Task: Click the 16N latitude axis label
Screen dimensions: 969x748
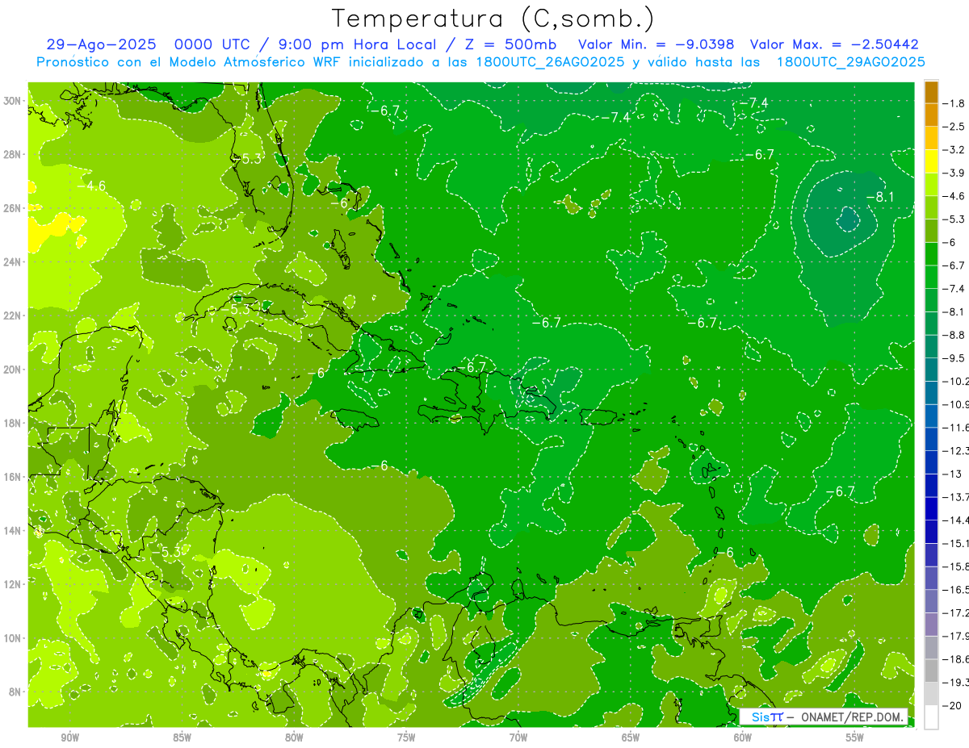Action: click(x=14, y=477)
